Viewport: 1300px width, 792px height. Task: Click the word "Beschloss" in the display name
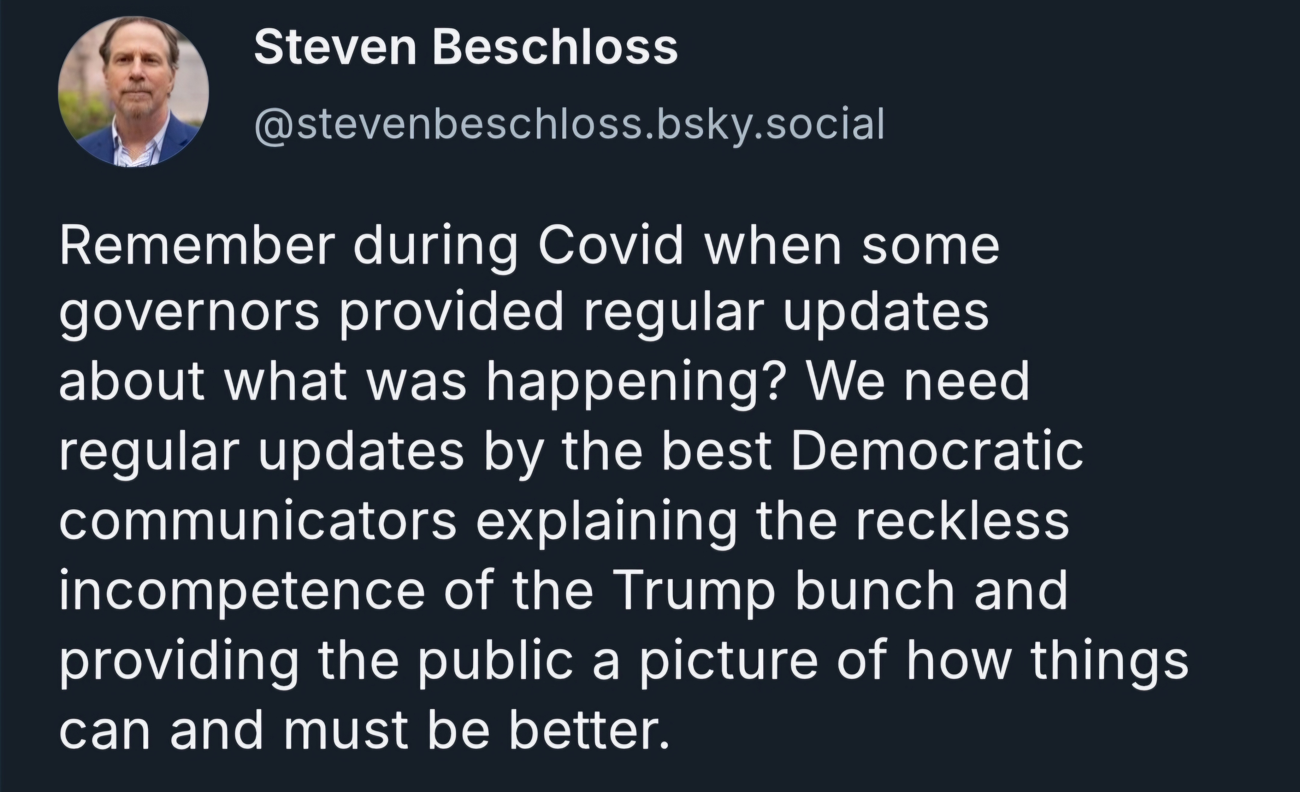click(556, 48)
